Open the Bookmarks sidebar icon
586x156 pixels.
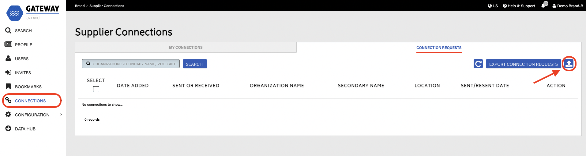(8, 87)
